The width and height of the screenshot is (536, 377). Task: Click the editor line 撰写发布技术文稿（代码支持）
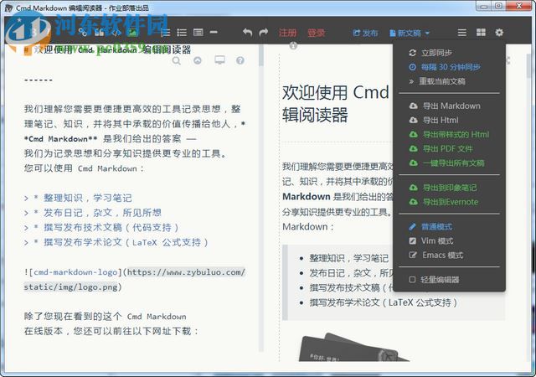[x=111, y=228]
